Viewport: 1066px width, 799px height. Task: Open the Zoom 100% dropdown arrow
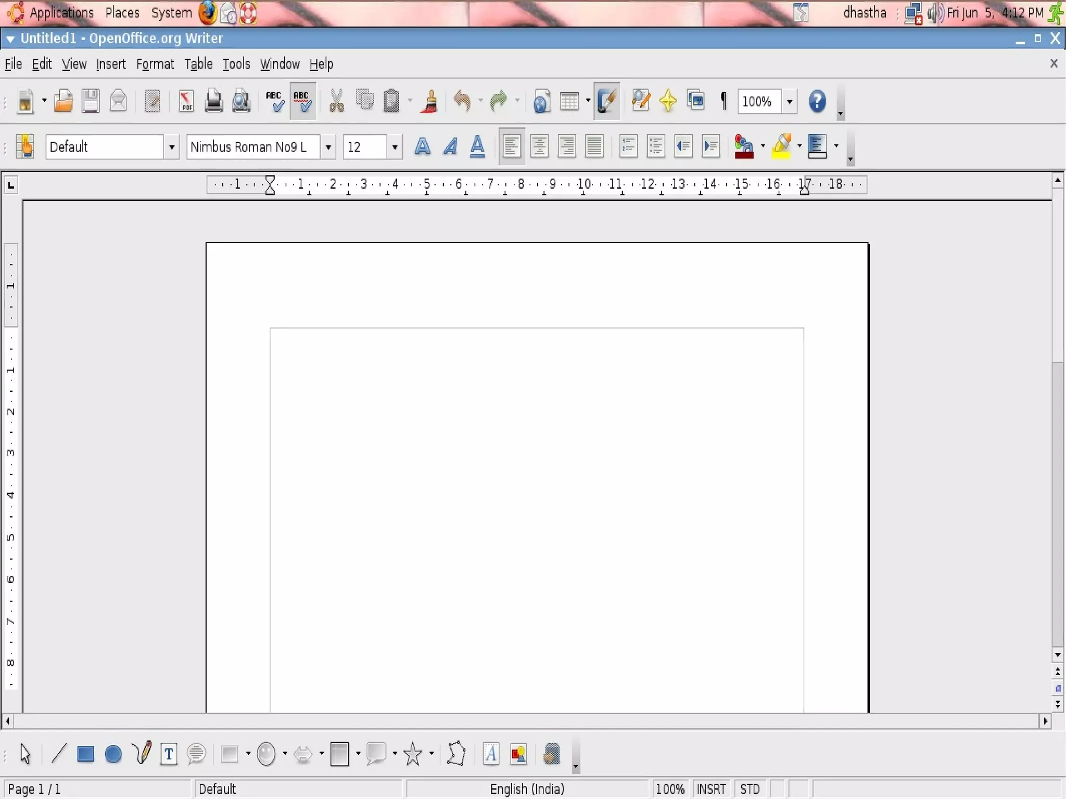(x=790, y=102)
